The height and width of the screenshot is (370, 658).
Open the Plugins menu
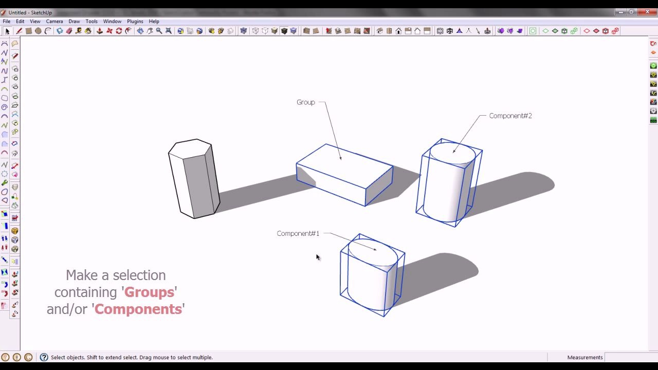(x=135, y=21)
